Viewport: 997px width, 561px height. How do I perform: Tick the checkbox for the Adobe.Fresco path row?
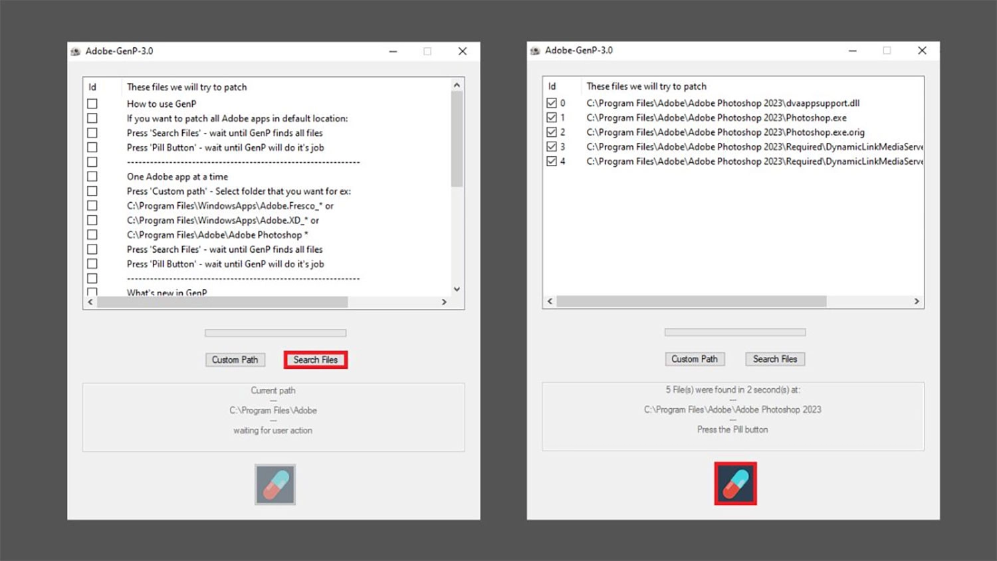pyautogui.click(x=92, y=206)
